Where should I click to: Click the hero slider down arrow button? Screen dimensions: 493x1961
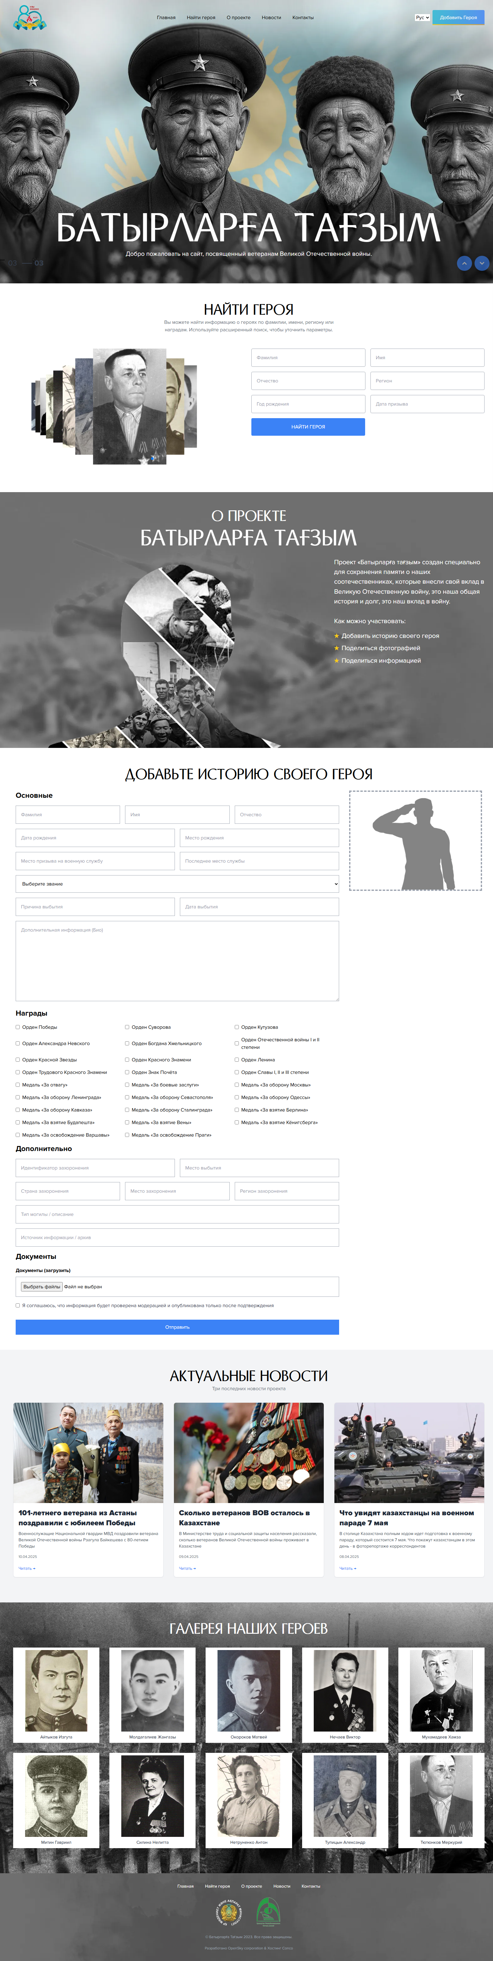[x=482, y=263]
